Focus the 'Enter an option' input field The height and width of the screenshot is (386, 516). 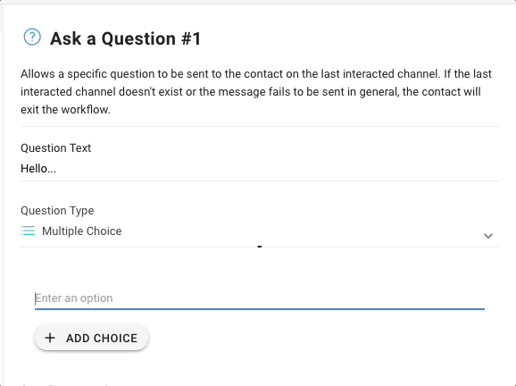click(260, 298)
